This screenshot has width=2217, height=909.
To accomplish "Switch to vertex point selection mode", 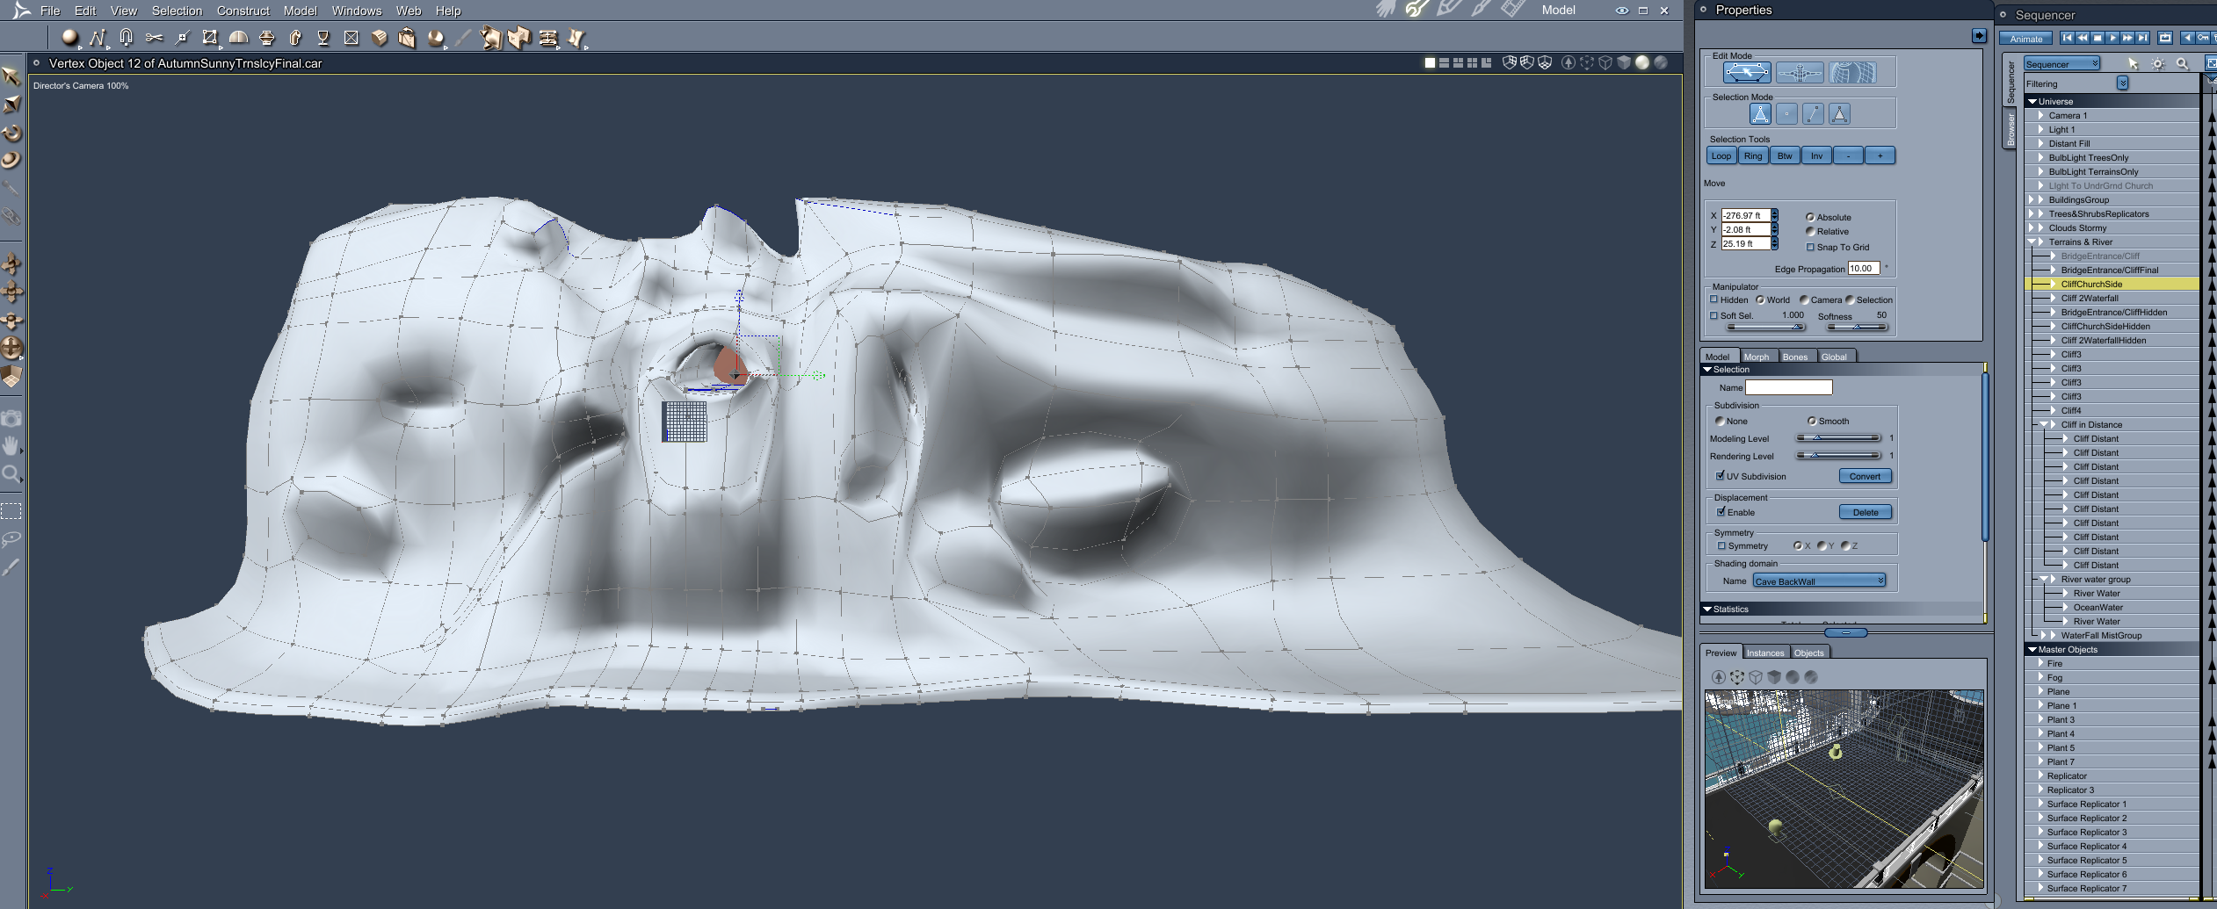I will 1786,113.
